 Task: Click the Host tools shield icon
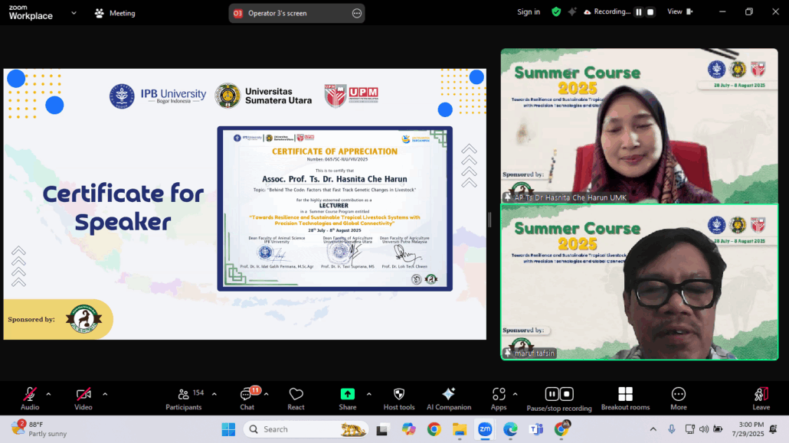(x=398, y=398)
